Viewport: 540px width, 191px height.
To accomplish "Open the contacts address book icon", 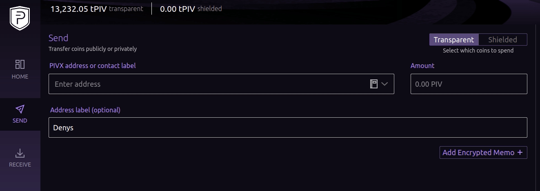I will 373,84.
